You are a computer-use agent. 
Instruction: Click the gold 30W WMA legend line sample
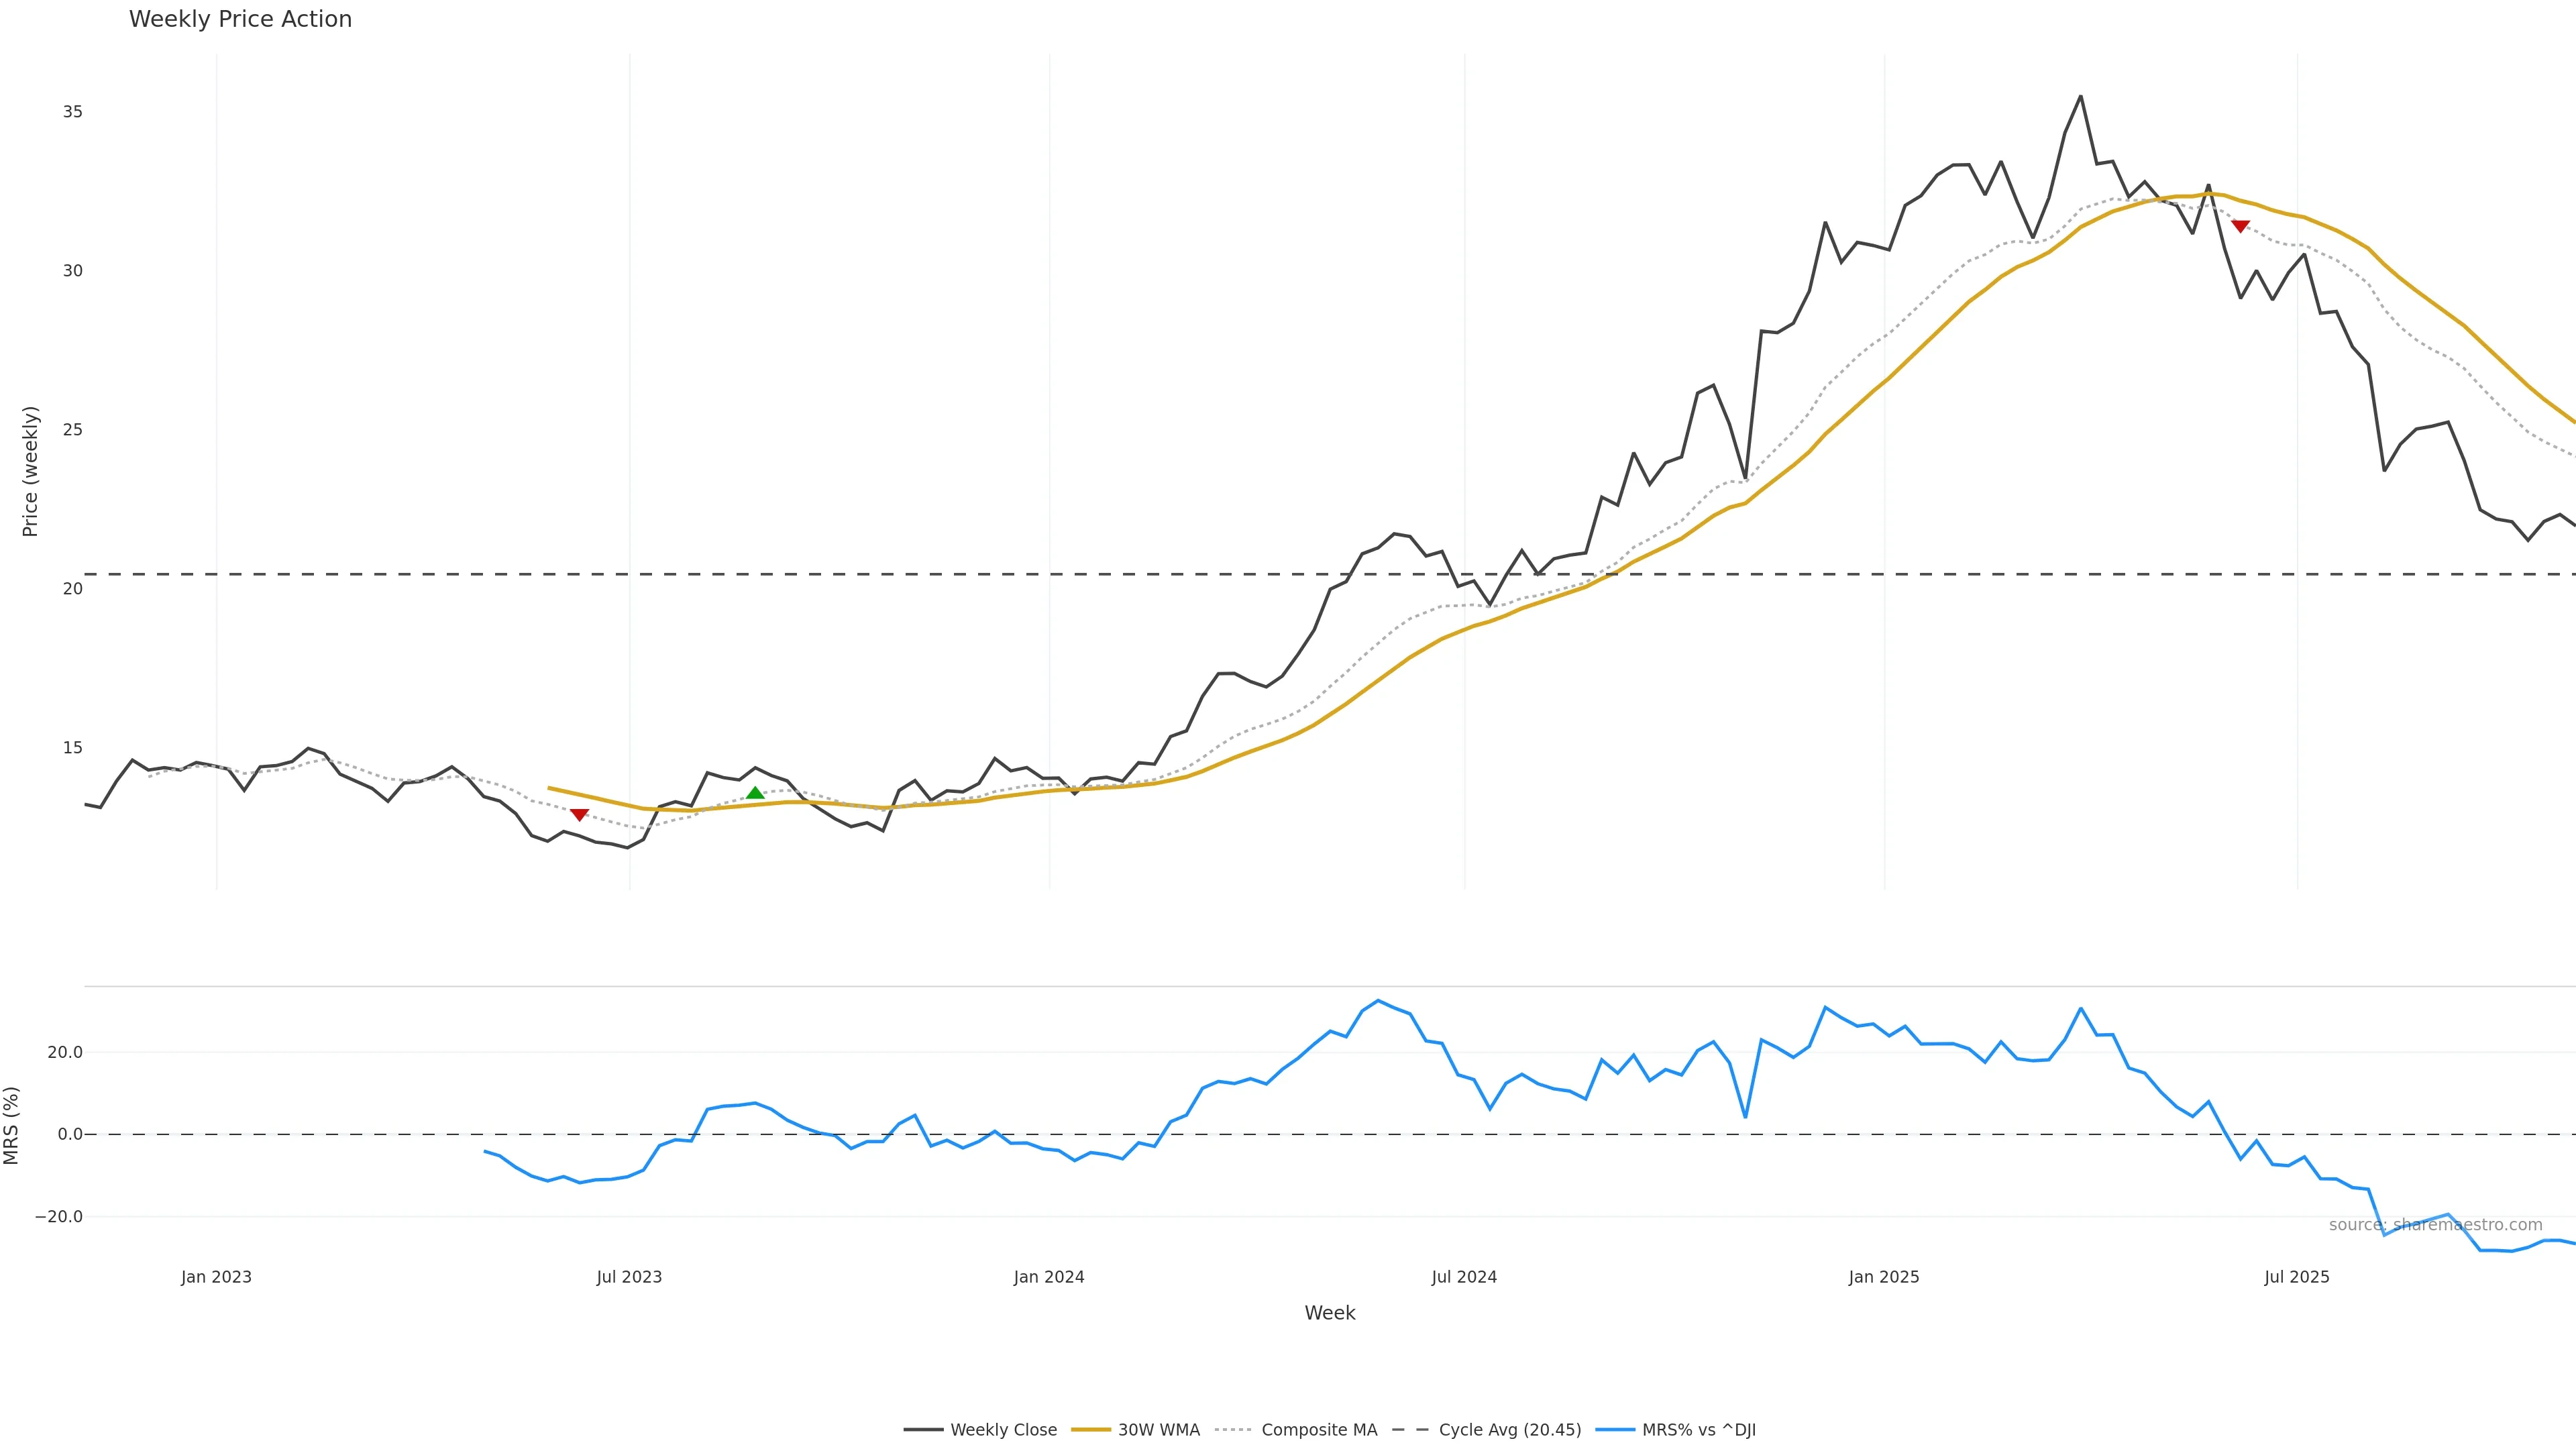coord(1090,1430)
